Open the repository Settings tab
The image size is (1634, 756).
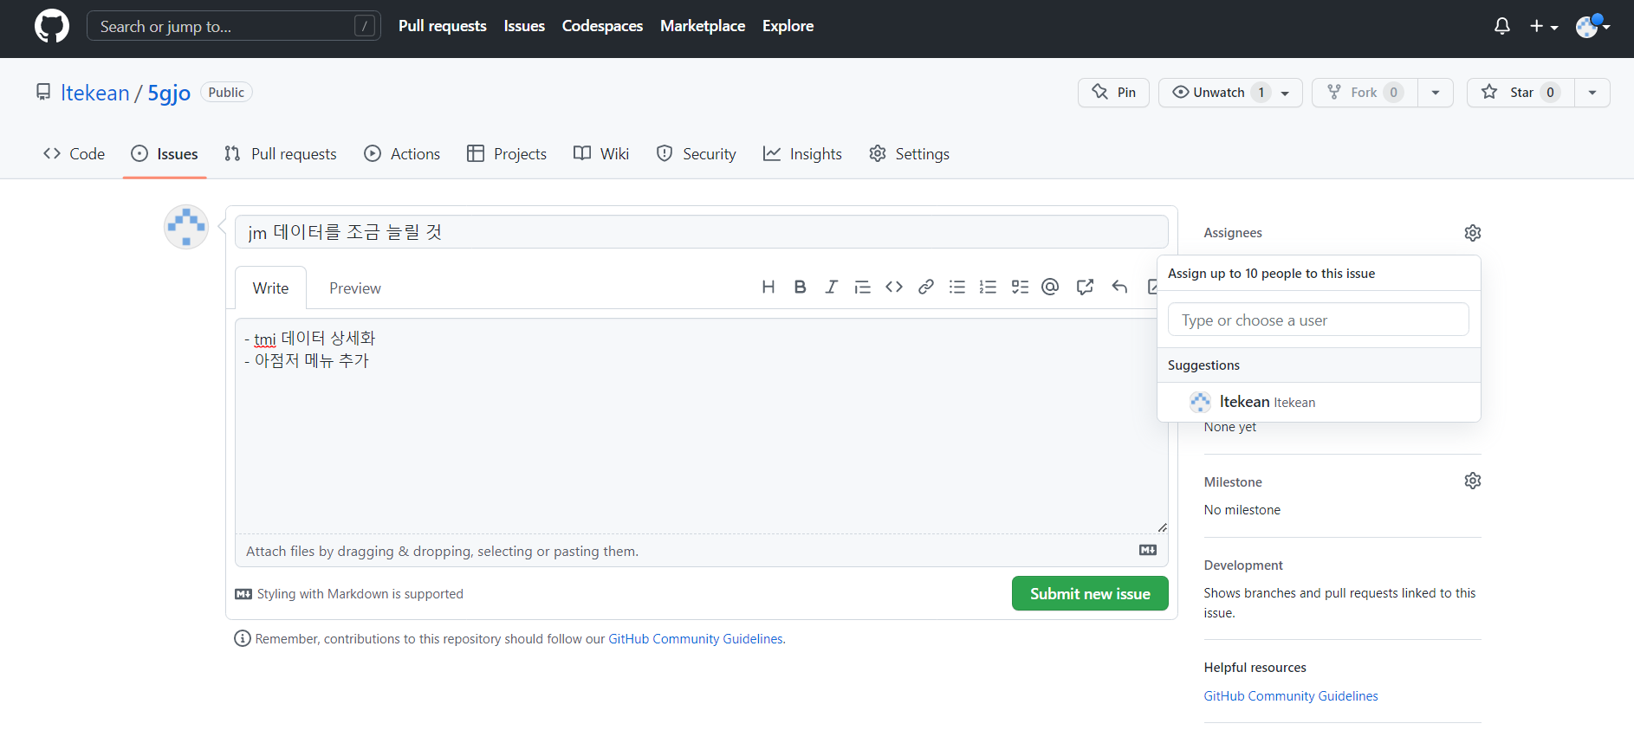coord(910,153)
